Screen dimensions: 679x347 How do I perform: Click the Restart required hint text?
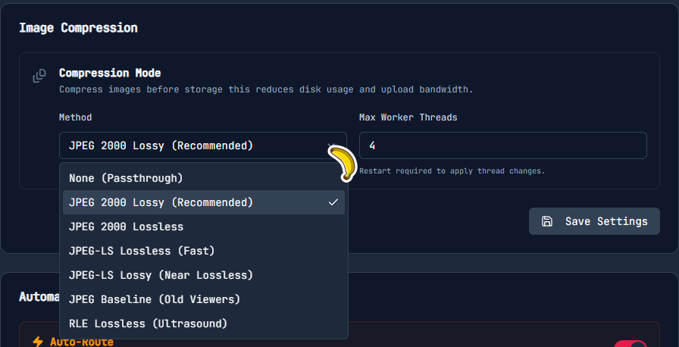click(x=452, y=171)
